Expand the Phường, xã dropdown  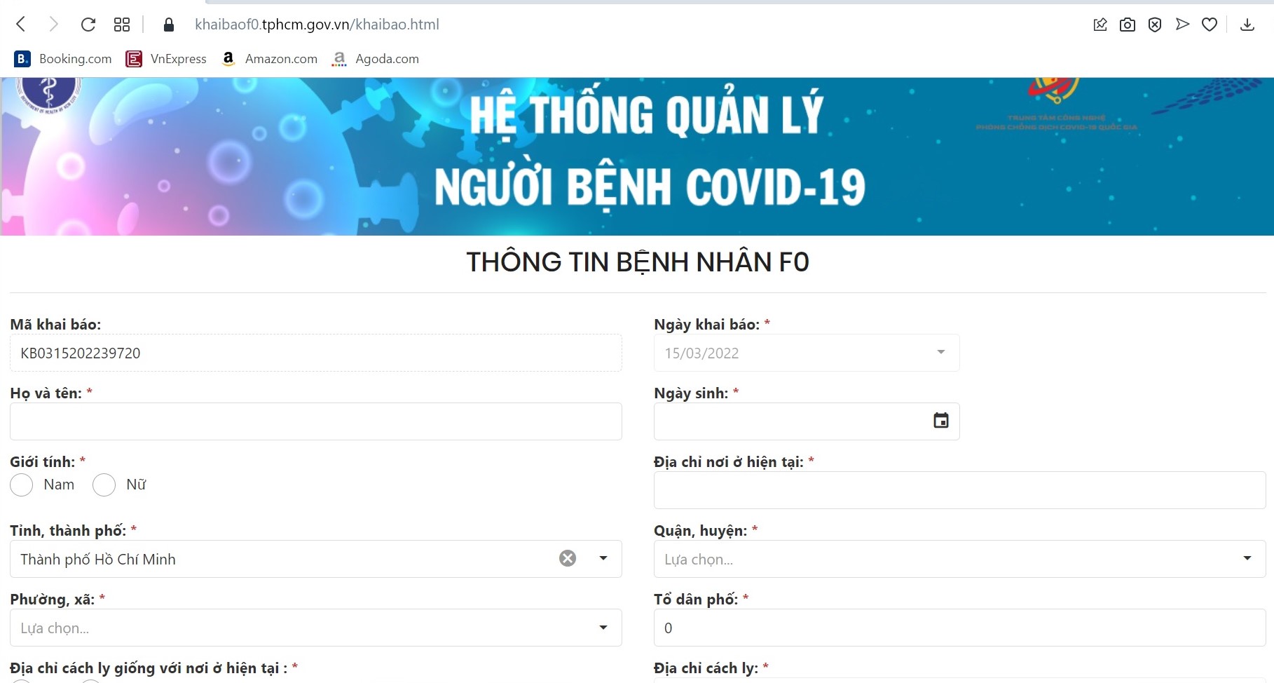point(601,628)
